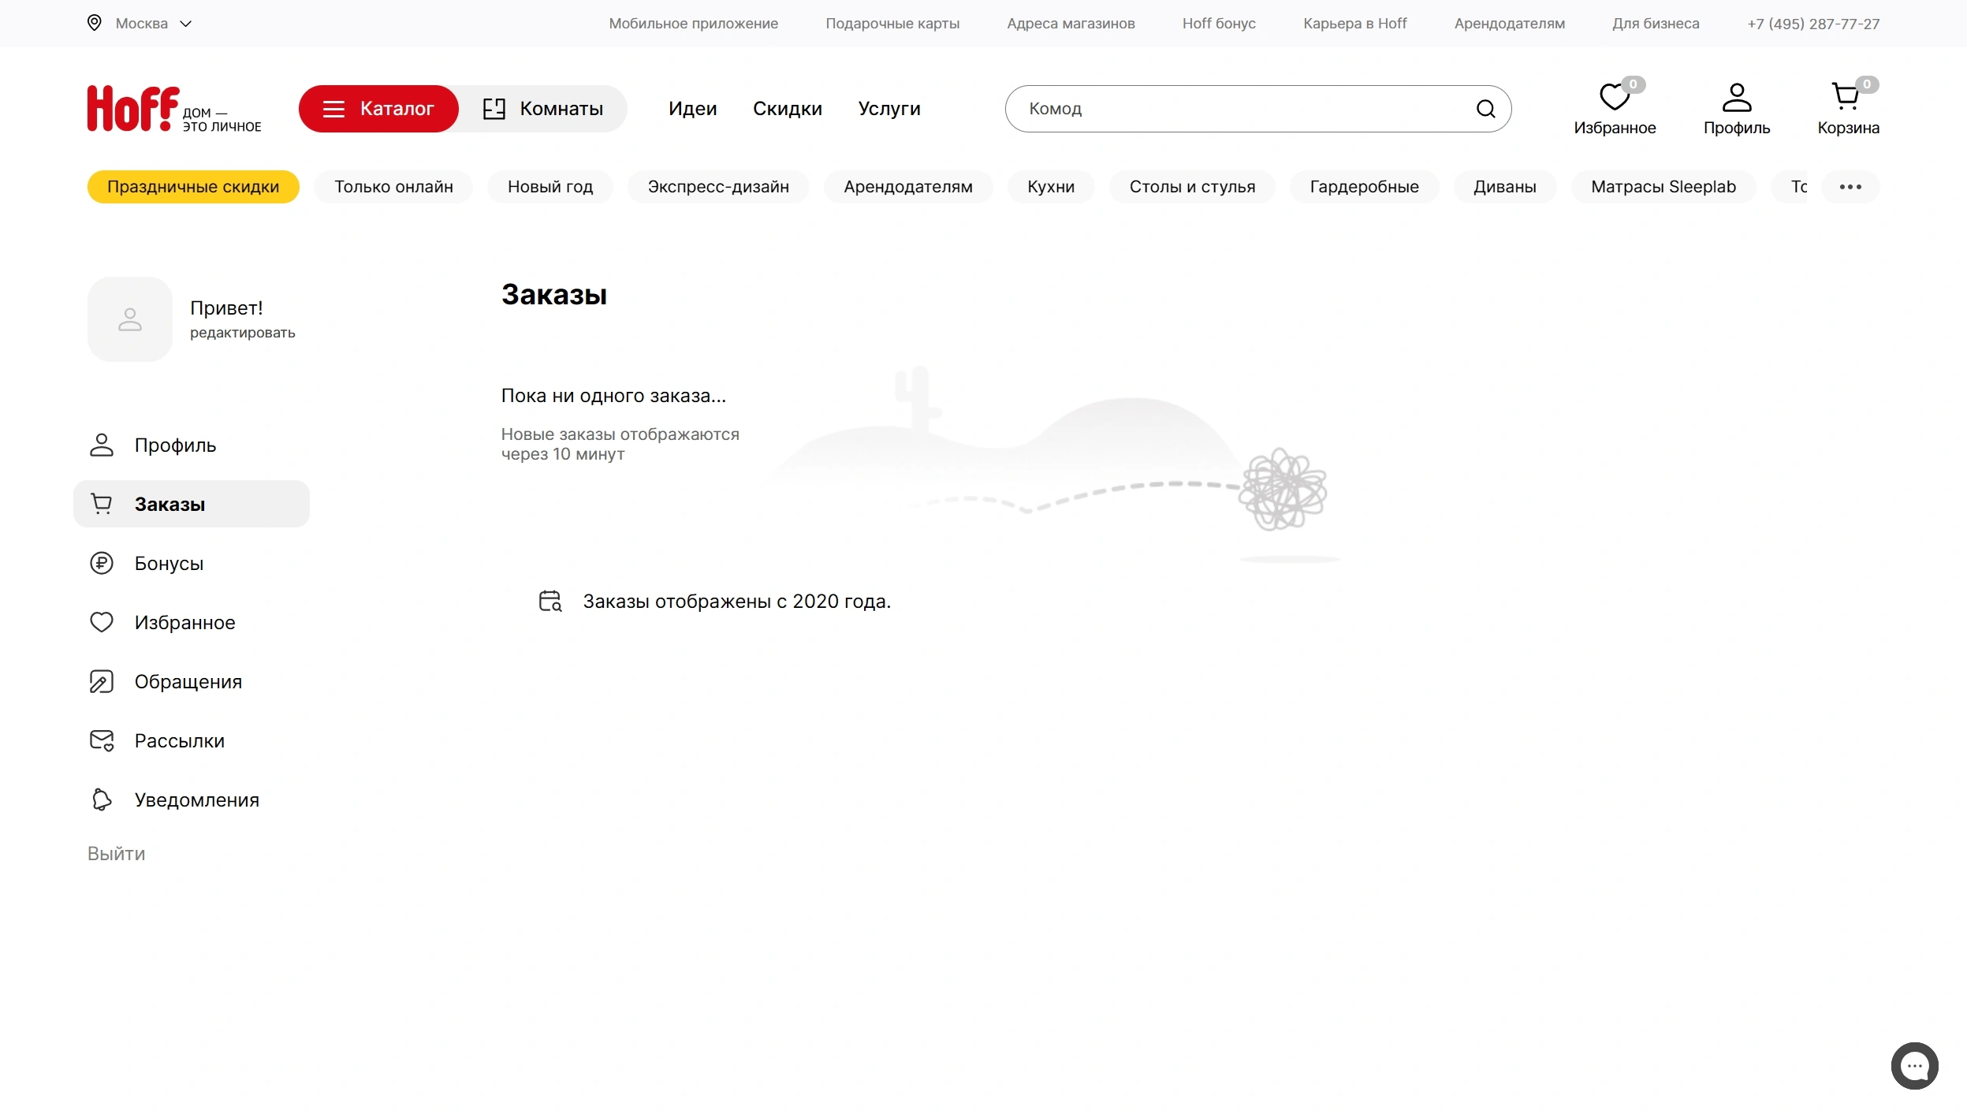
Task: Open the Подарочные карты link
Action: click(892, 24)
